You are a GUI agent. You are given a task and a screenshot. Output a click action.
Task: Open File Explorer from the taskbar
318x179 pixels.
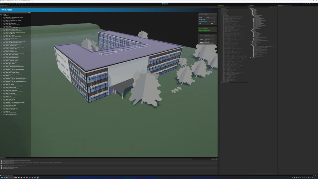(21, 177)
